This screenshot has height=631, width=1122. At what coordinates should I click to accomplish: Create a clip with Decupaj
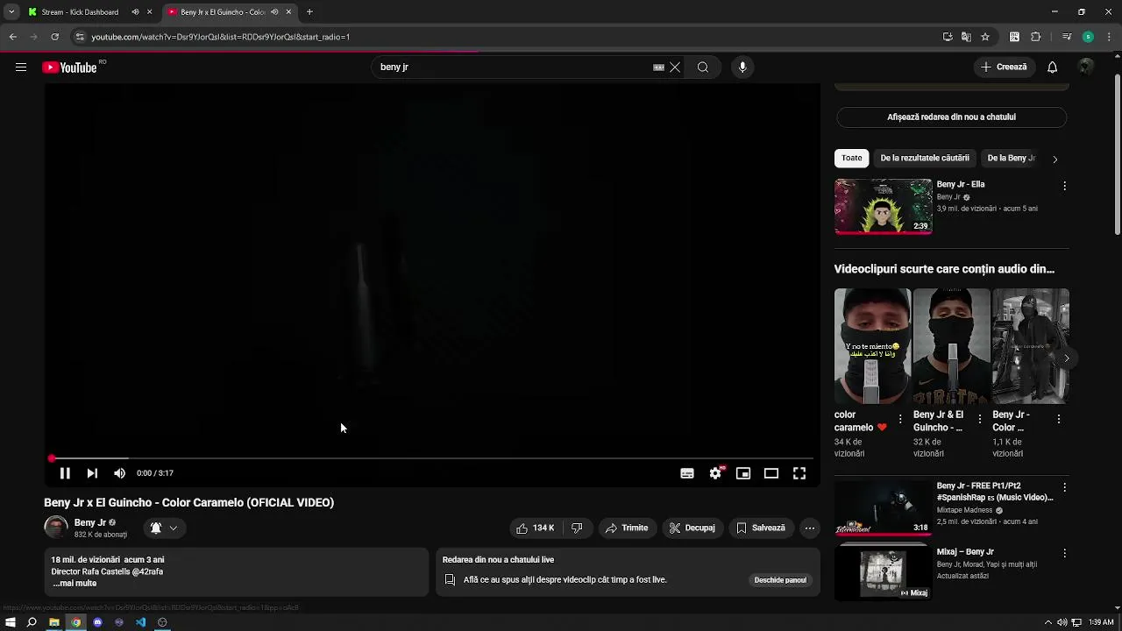click(692, 528)
